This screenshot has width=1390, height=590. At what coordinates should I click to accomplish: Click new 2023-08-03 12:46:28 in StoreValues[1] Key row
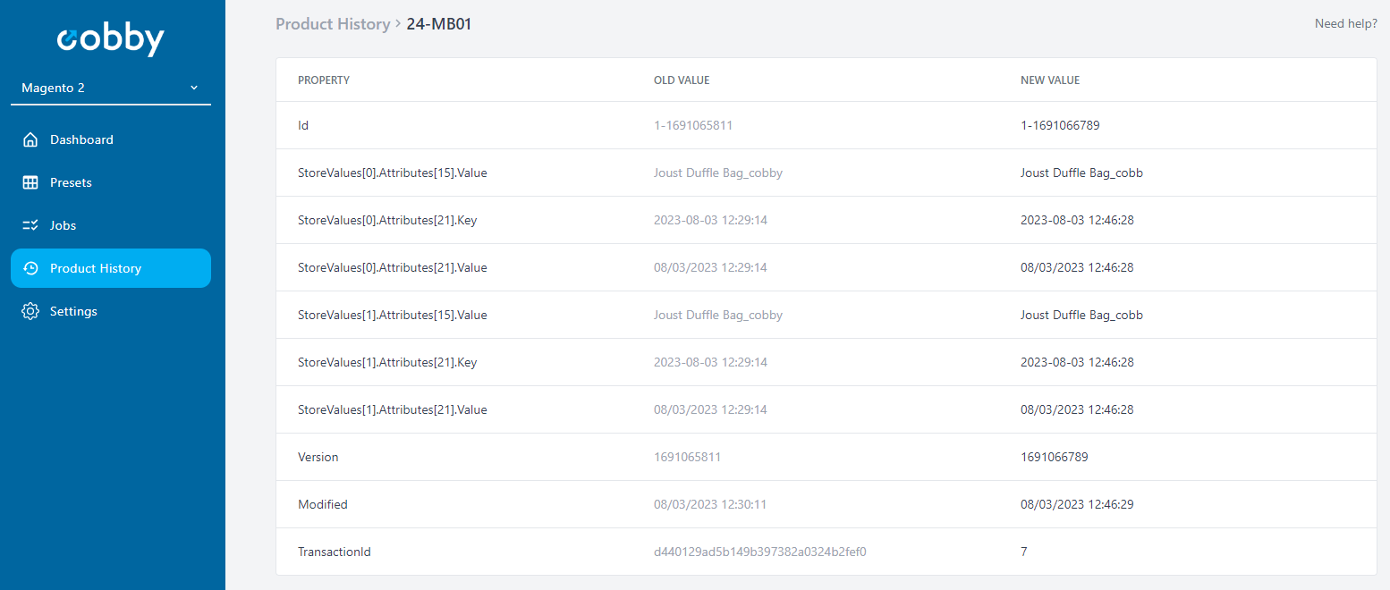coord(1077,363)
